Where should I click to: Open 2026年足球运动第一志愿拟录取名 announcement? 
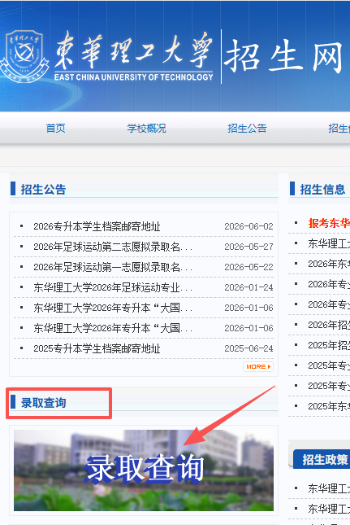[113, 267]
